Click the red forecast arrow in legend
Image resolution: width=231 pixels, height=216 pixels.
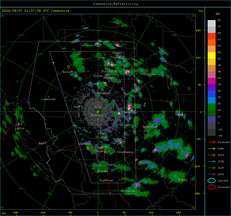pyautogui.click(x=211, y=142)
